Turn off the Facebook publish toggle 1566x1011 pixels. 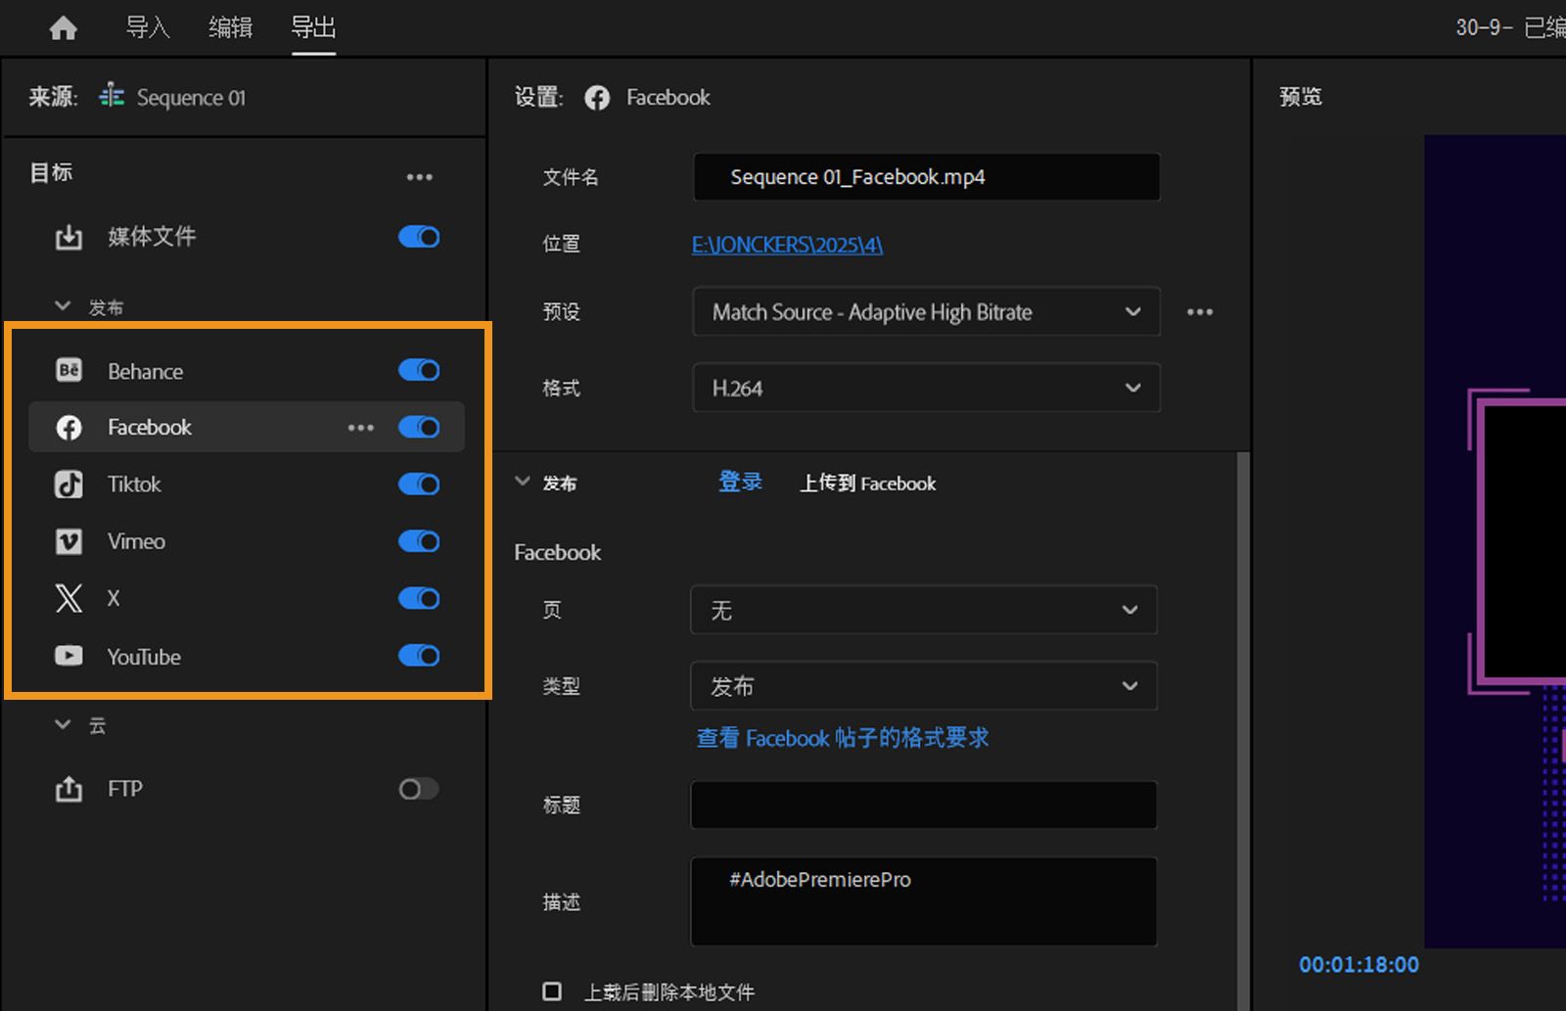tap(419, 427)
